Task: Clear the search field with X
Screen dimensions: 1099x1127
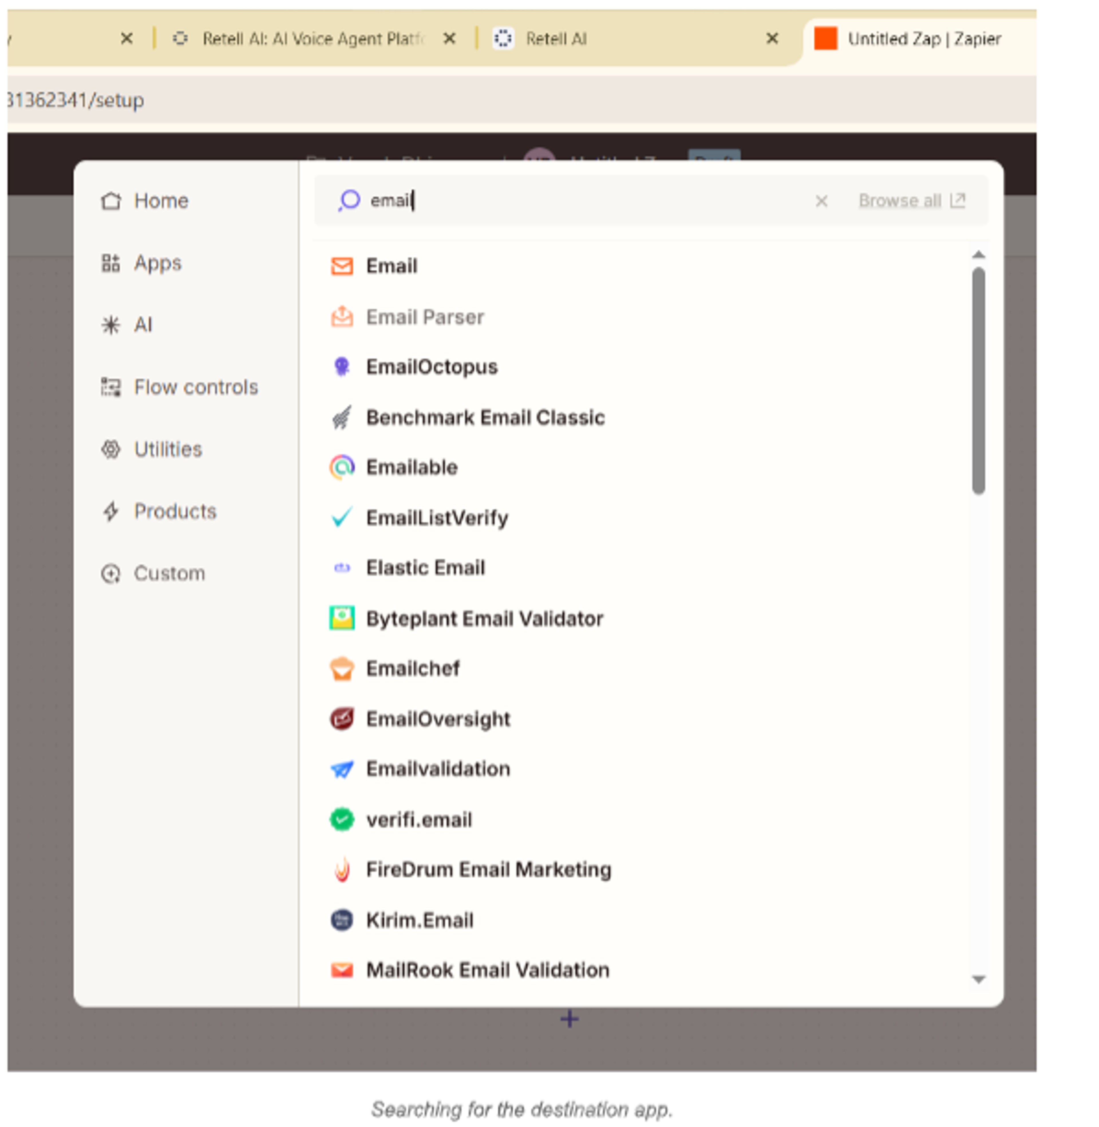Action: click(x=821, y=201)
